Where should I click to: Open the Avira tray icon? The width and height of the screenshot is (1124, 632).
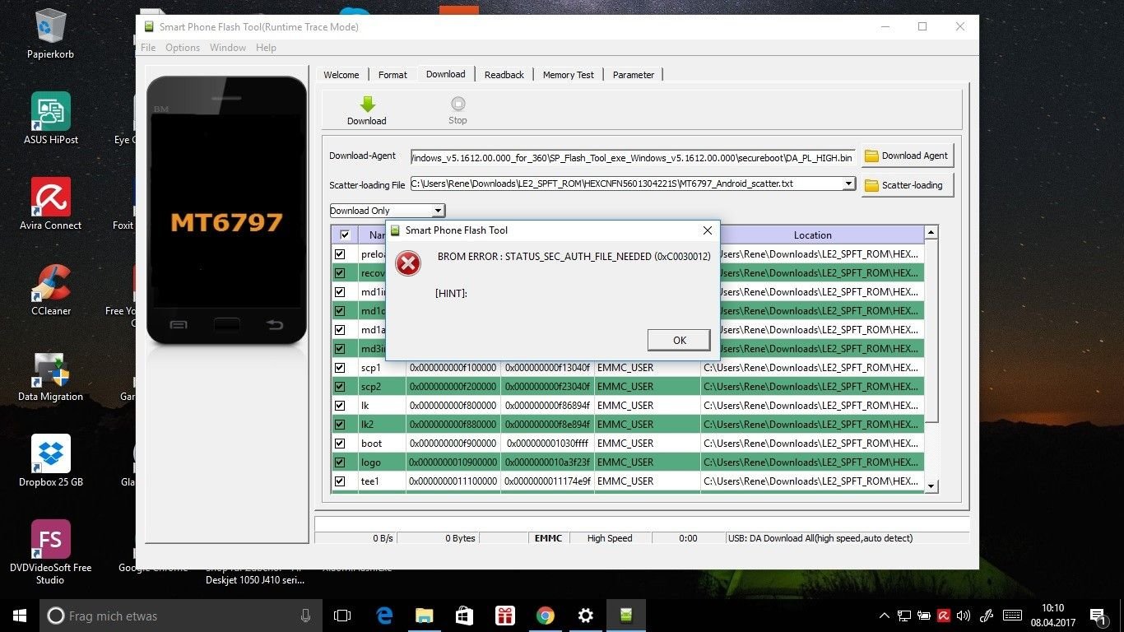click(x=943, y=615)
